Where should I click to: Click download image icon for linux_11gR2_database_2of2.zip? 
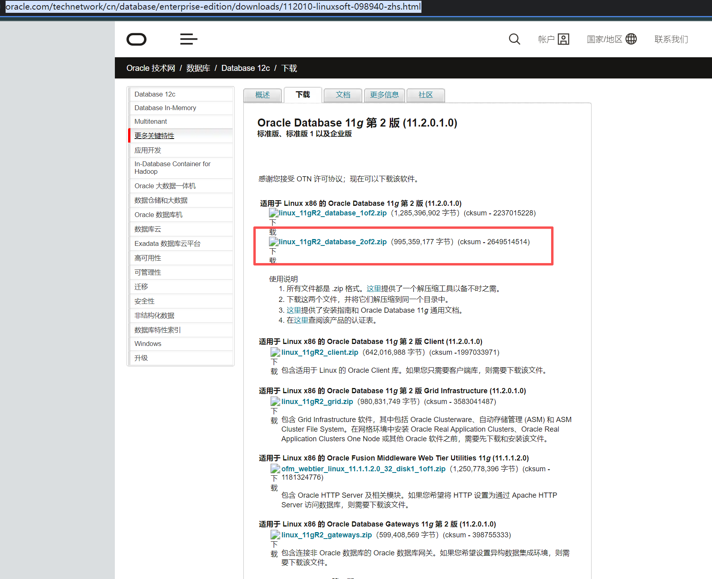pos(274,242)
